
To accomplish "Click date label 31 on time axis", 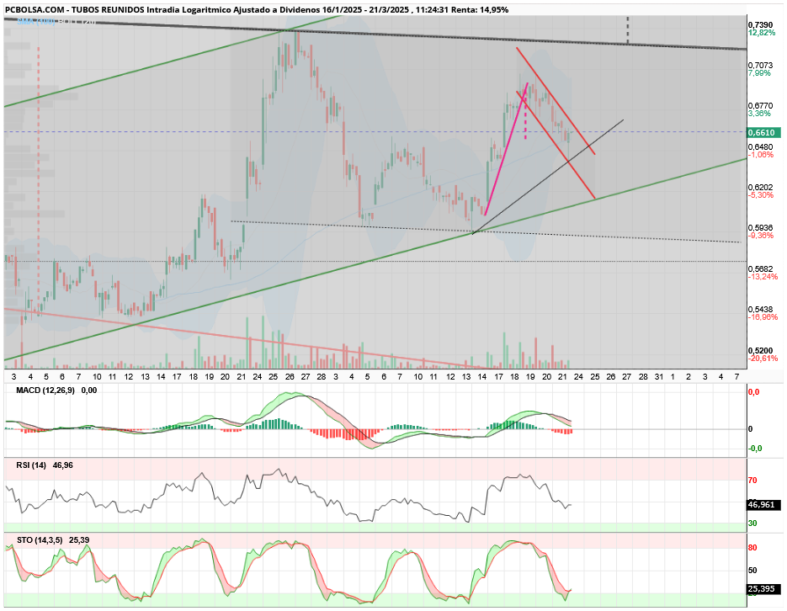I will [658, 377].
